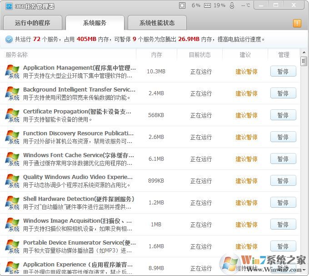Pause Background Intelligent Transfer Service
Screen dimensions: 309x276
click(283, 93)
